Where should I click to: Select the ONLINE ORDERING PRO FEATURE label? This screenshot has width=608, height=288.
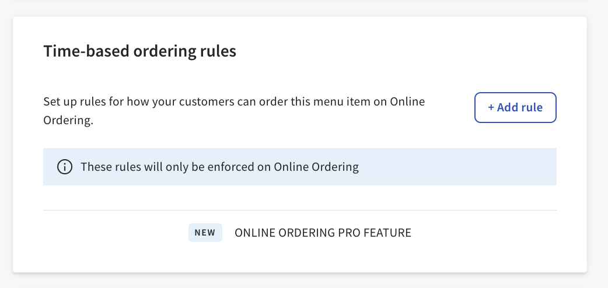coord(323,233)
